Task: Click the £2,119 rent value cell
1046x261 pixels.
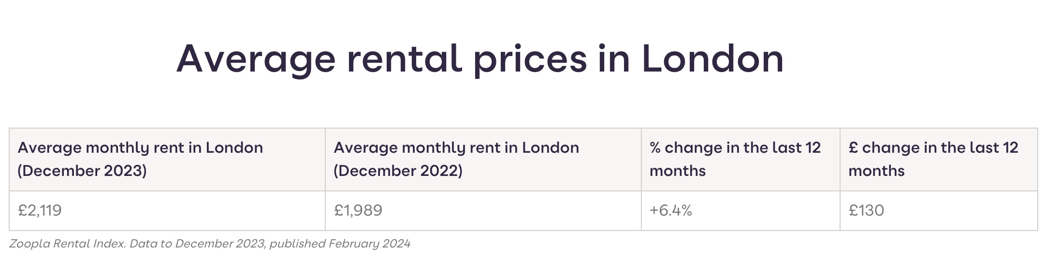Action: pos(40,210)
